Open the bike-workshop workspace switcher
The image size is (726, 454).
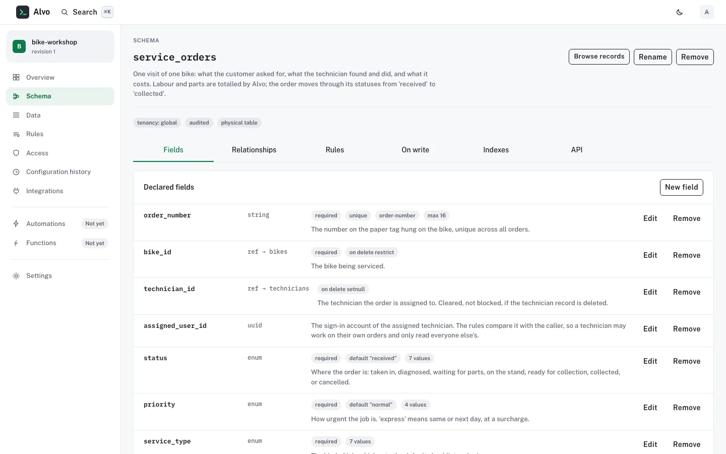[60, 46]
